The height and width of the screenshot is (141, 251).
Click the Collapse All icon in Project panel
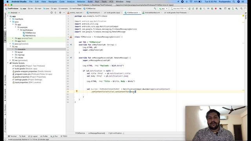point(55,13)
